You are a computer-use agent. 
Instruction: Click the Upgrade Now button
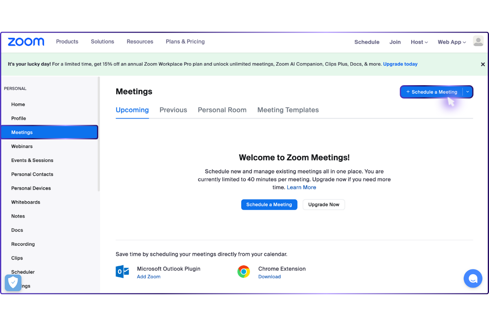(324, 205)
